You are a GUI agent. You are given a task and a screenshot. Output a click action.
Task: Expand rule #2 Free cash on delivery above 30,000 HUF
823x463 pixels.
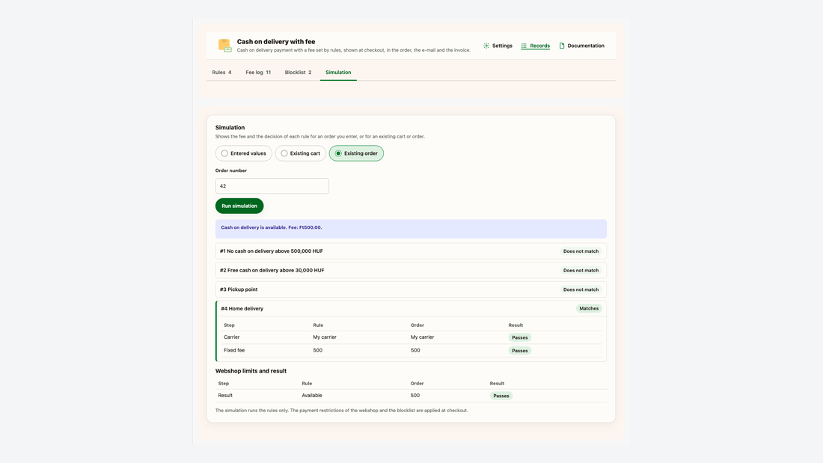click(x=411, y=270)
